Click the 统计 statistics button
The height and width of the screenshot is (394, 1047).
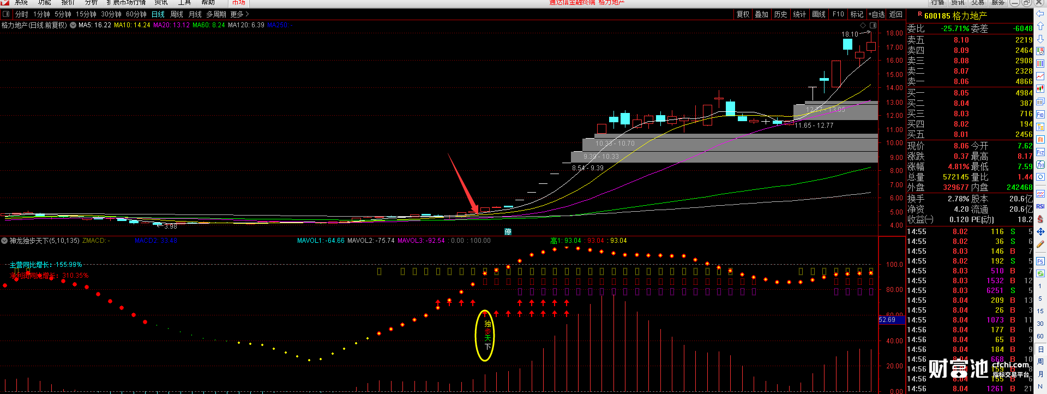click(x=799, y=14)
